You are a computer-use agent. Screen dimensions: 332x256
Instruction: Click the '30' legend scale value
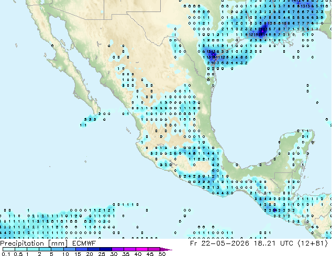coord(114,254)
